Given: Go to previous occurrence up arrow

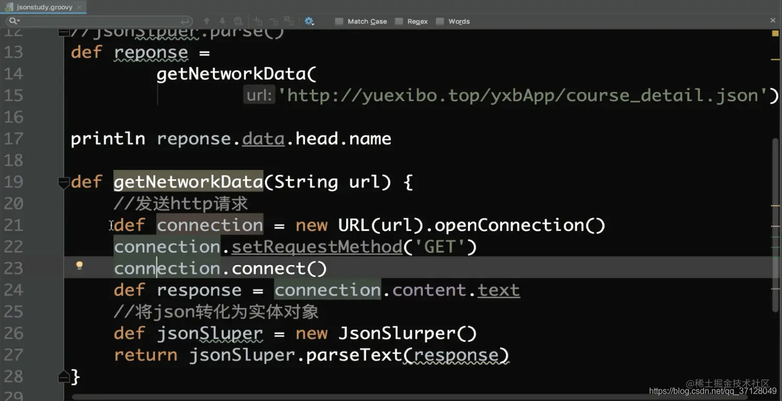Looking at the screenshot, I should pyautogui.click(x=207, y=21).
